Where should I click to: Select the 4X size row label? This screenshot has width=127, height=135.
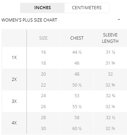[x=14, y=123]
